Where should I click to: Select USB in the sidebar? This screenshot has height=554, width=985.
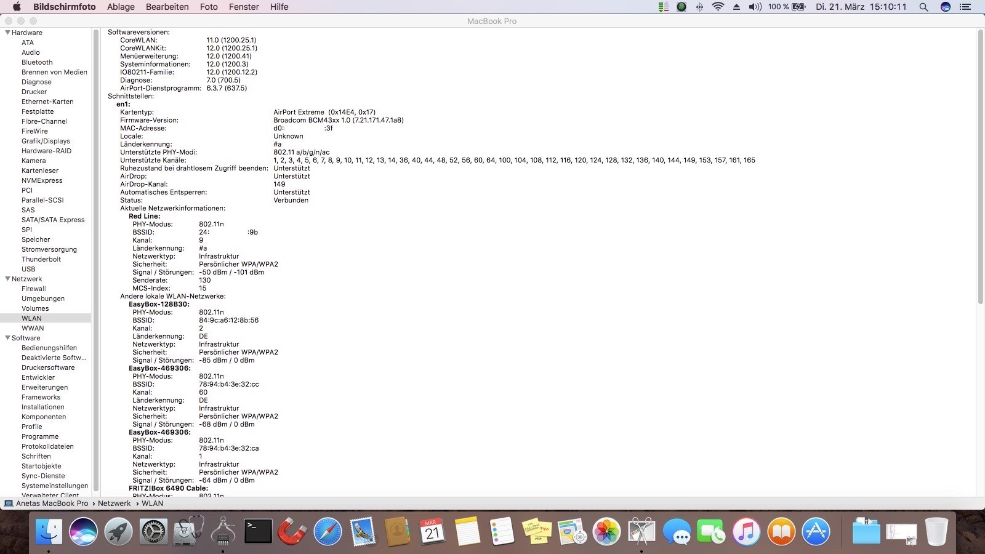click(x=28, y=269)
